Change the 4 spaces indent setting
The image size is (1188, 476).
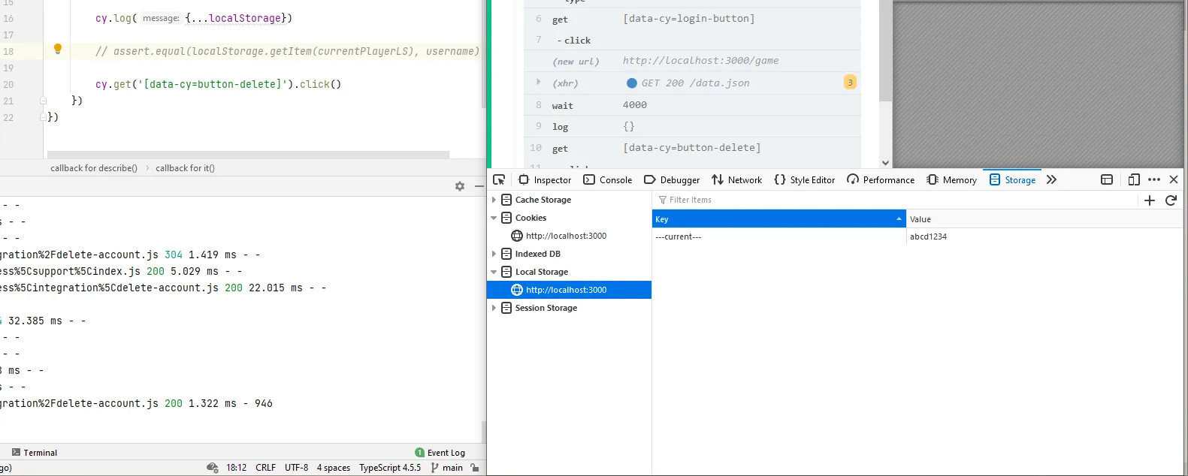tap(334, 468)
